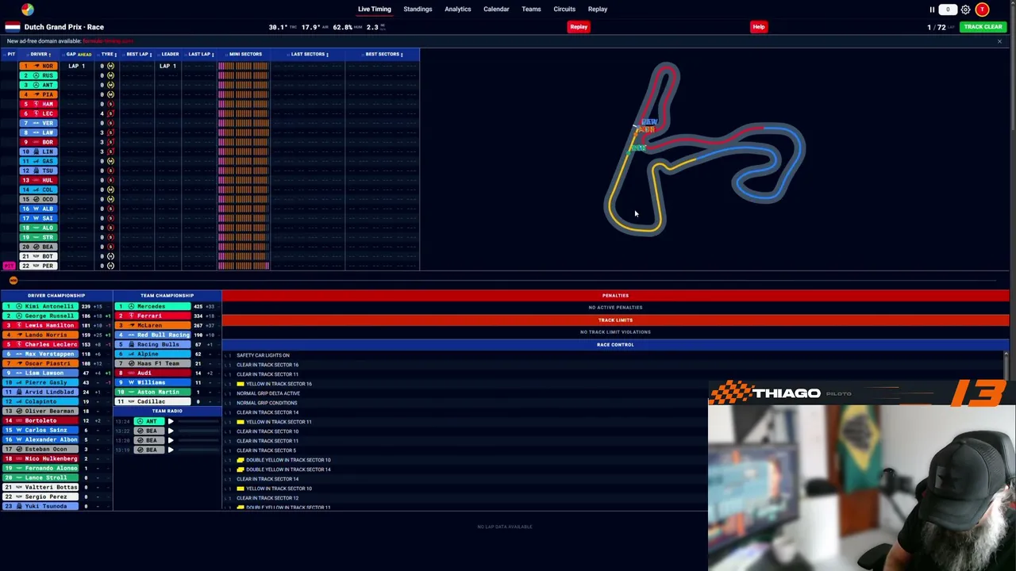1016x571 pixels.
Task: Open the user profile avatar
Action: [983, 10]
